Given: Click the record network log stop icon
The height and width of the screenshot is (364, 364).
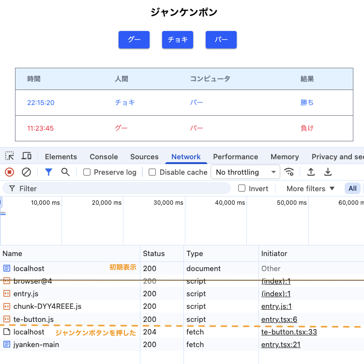Looking at the screenshot, I should [x=9, y=172].
